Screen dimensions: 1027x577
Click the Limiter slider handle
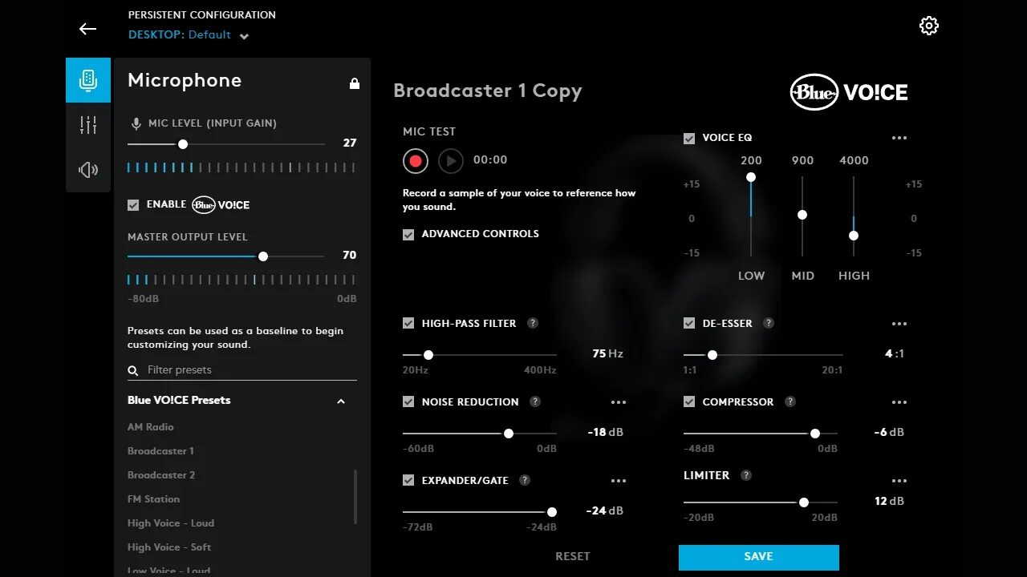click(804, 502)
